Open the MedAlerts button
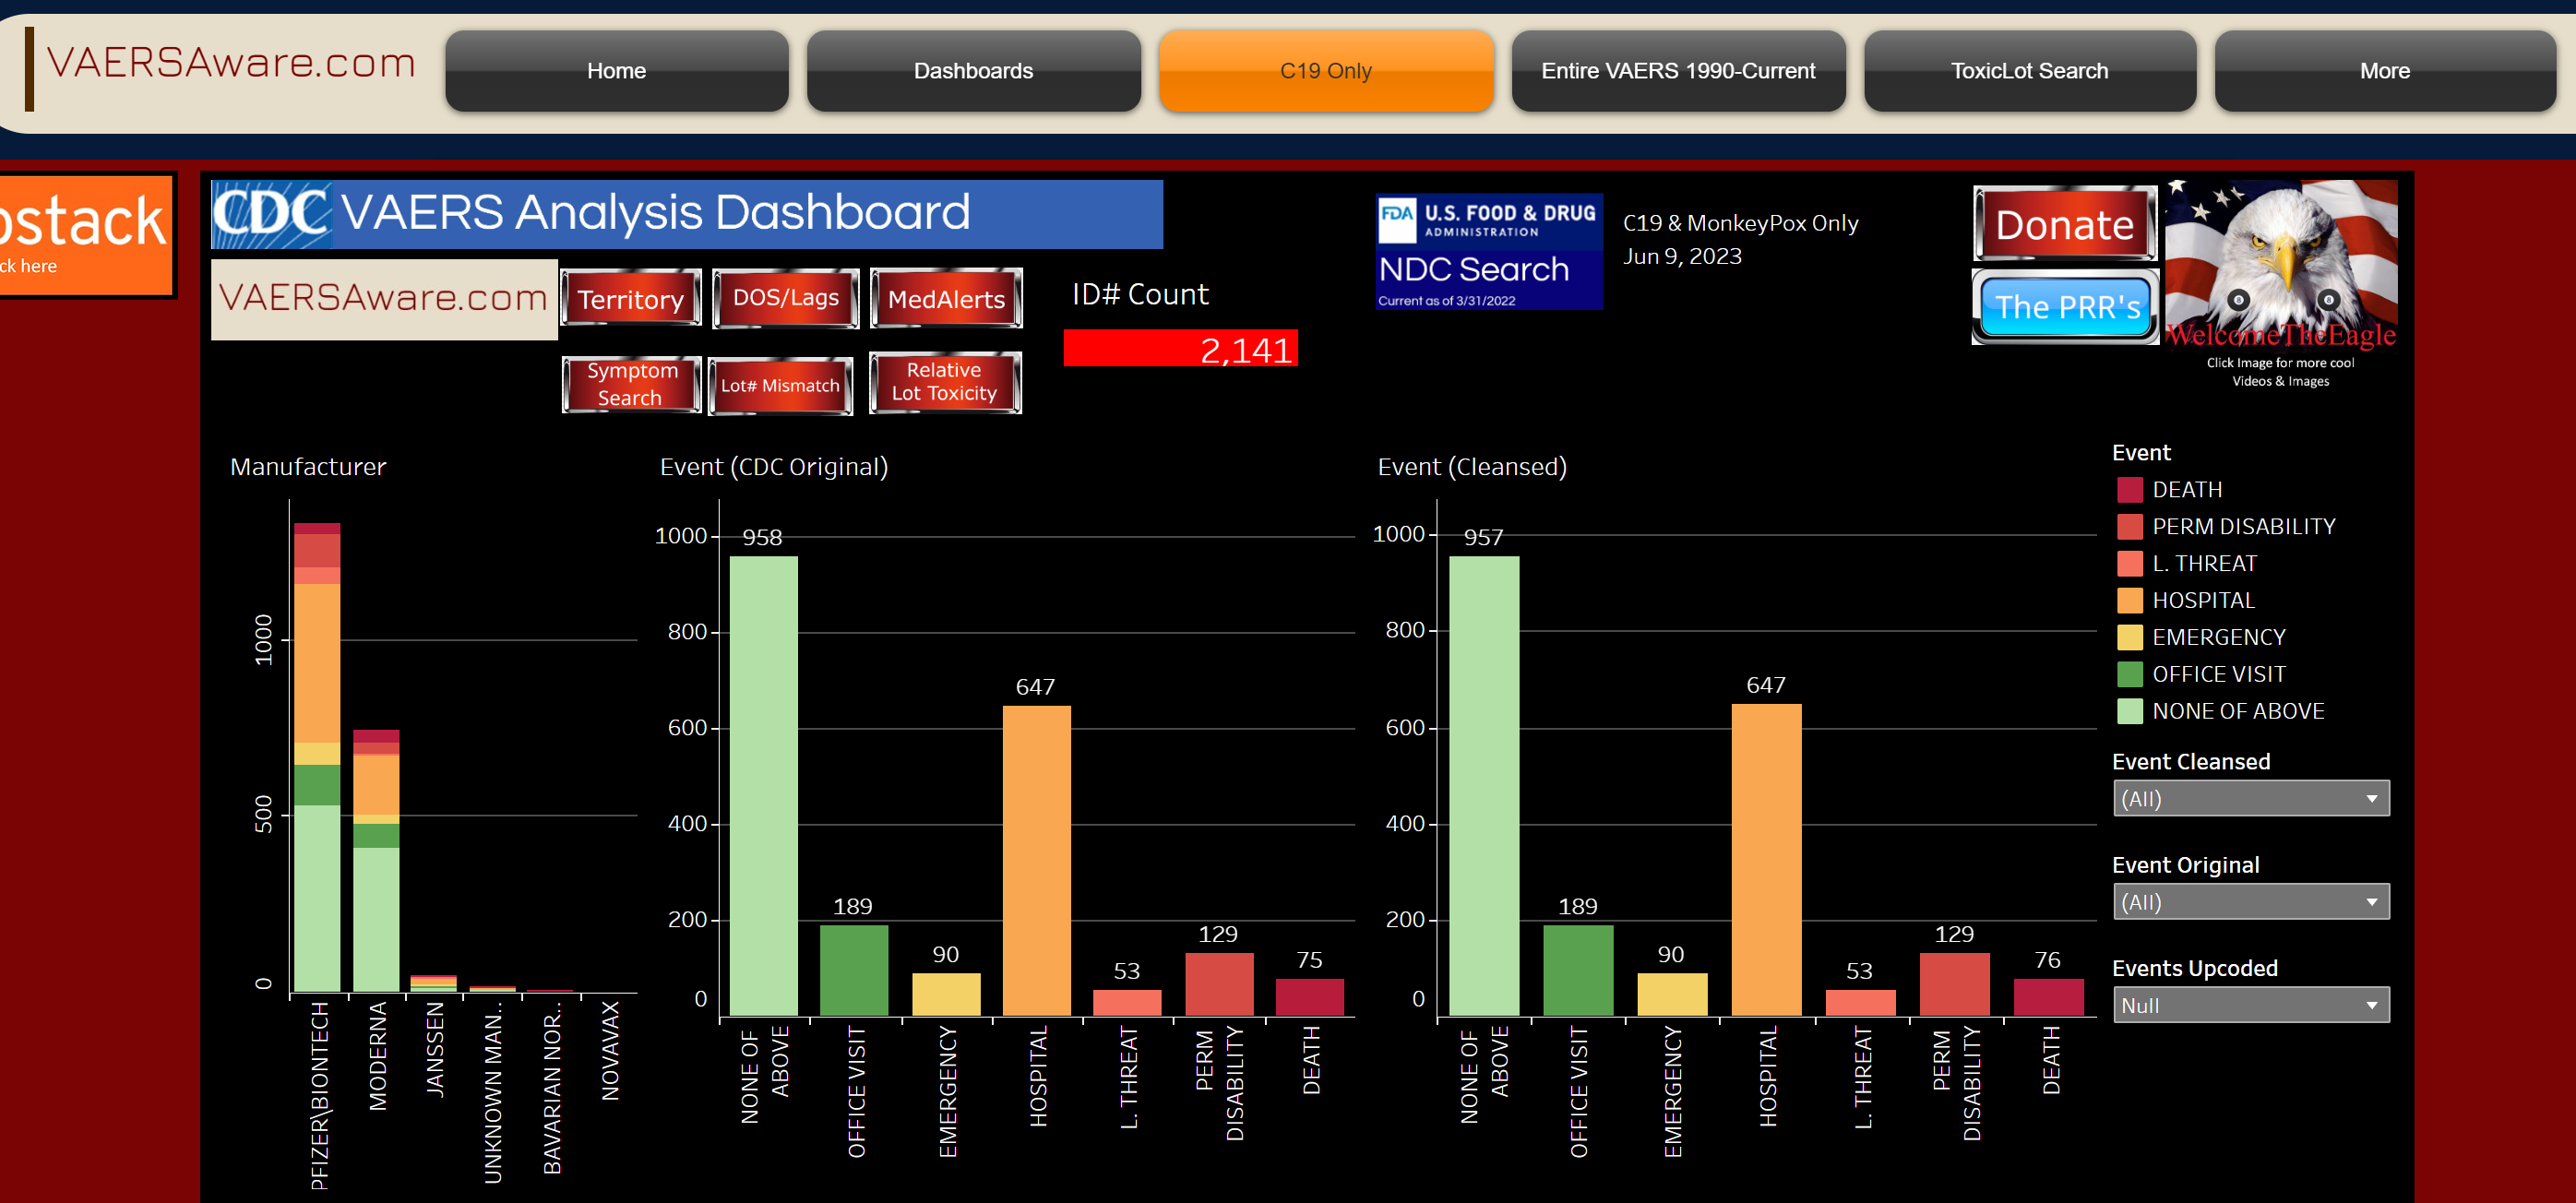Image resolution: width=2576 pixels, height=1203 pixels. point(946,298)
